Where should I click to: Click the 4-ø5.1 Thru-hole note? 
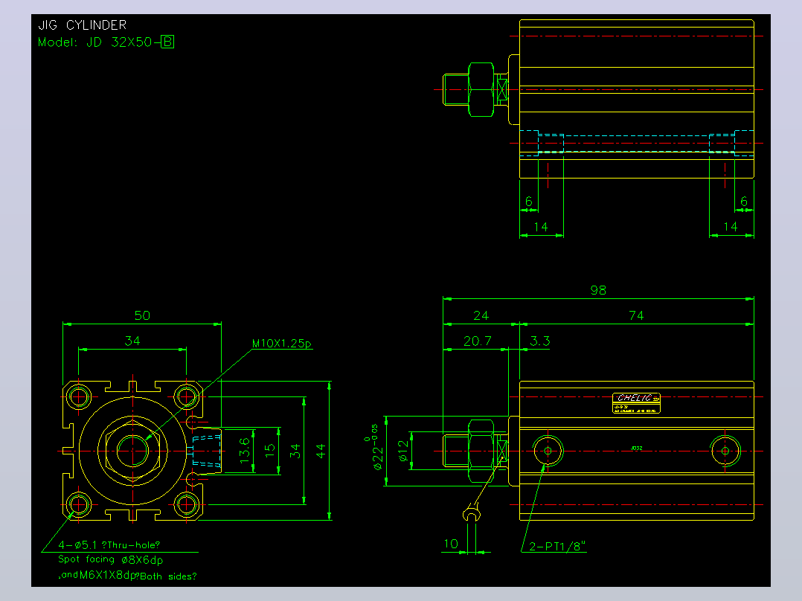pos(109,545)
